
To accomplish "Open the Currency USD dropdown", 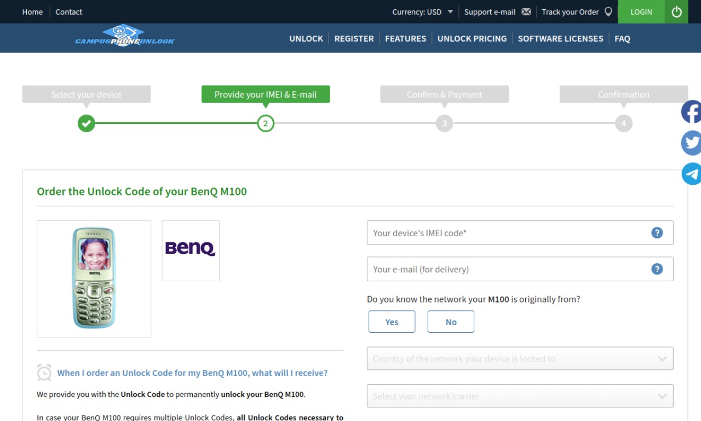I will 422,12.
